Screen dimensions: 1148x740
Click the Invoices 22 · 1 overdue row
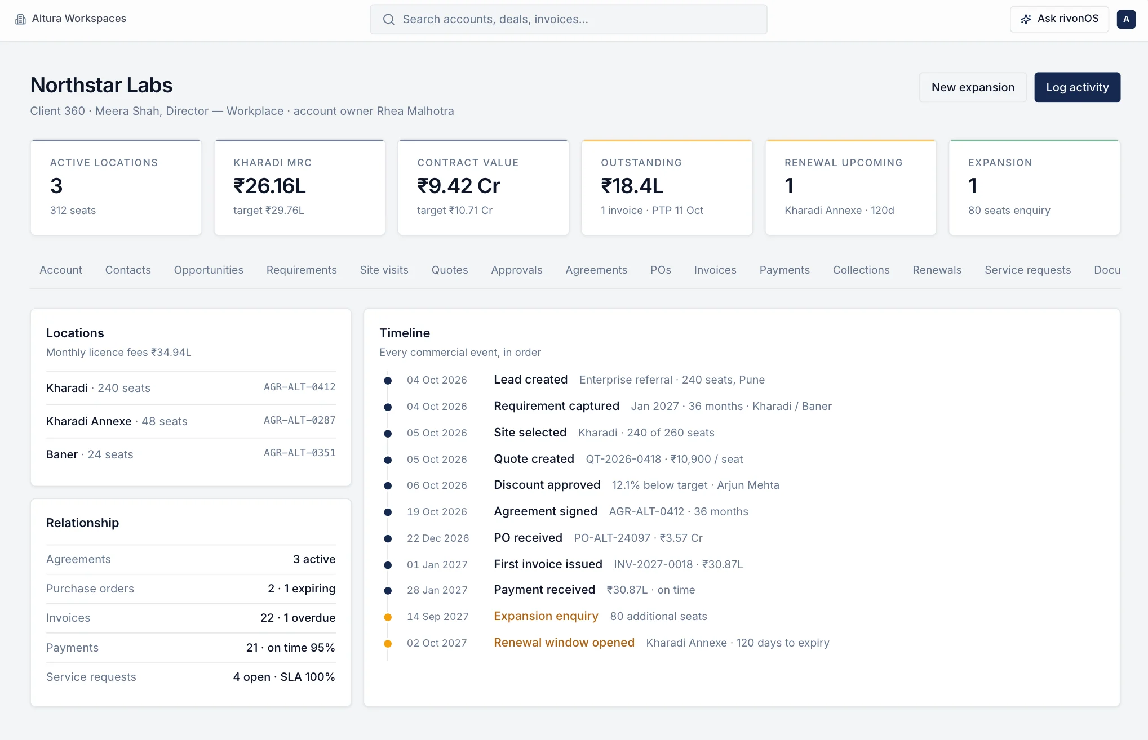pos(191,618)
